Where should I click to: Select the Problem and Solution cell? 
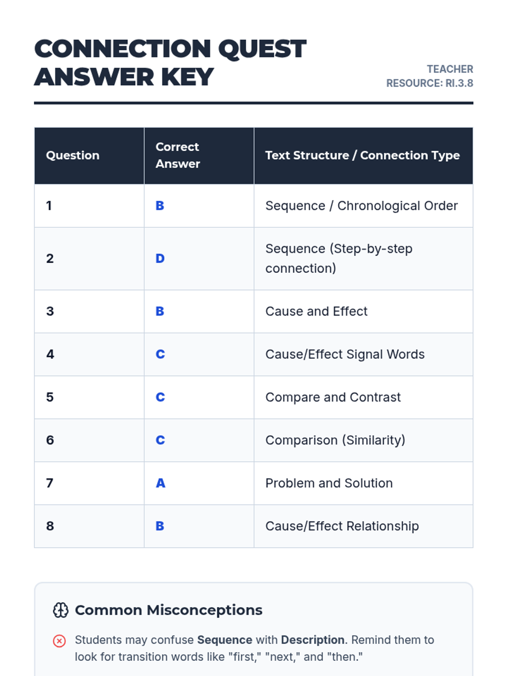click(329, 483)
